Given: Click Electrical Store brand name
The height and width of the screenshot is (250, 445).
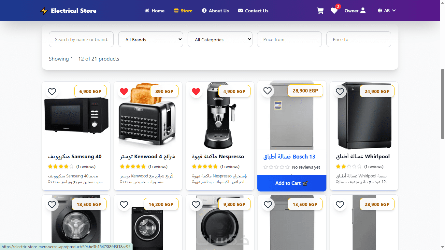Looking at the screenshot, I should [74, 11].
